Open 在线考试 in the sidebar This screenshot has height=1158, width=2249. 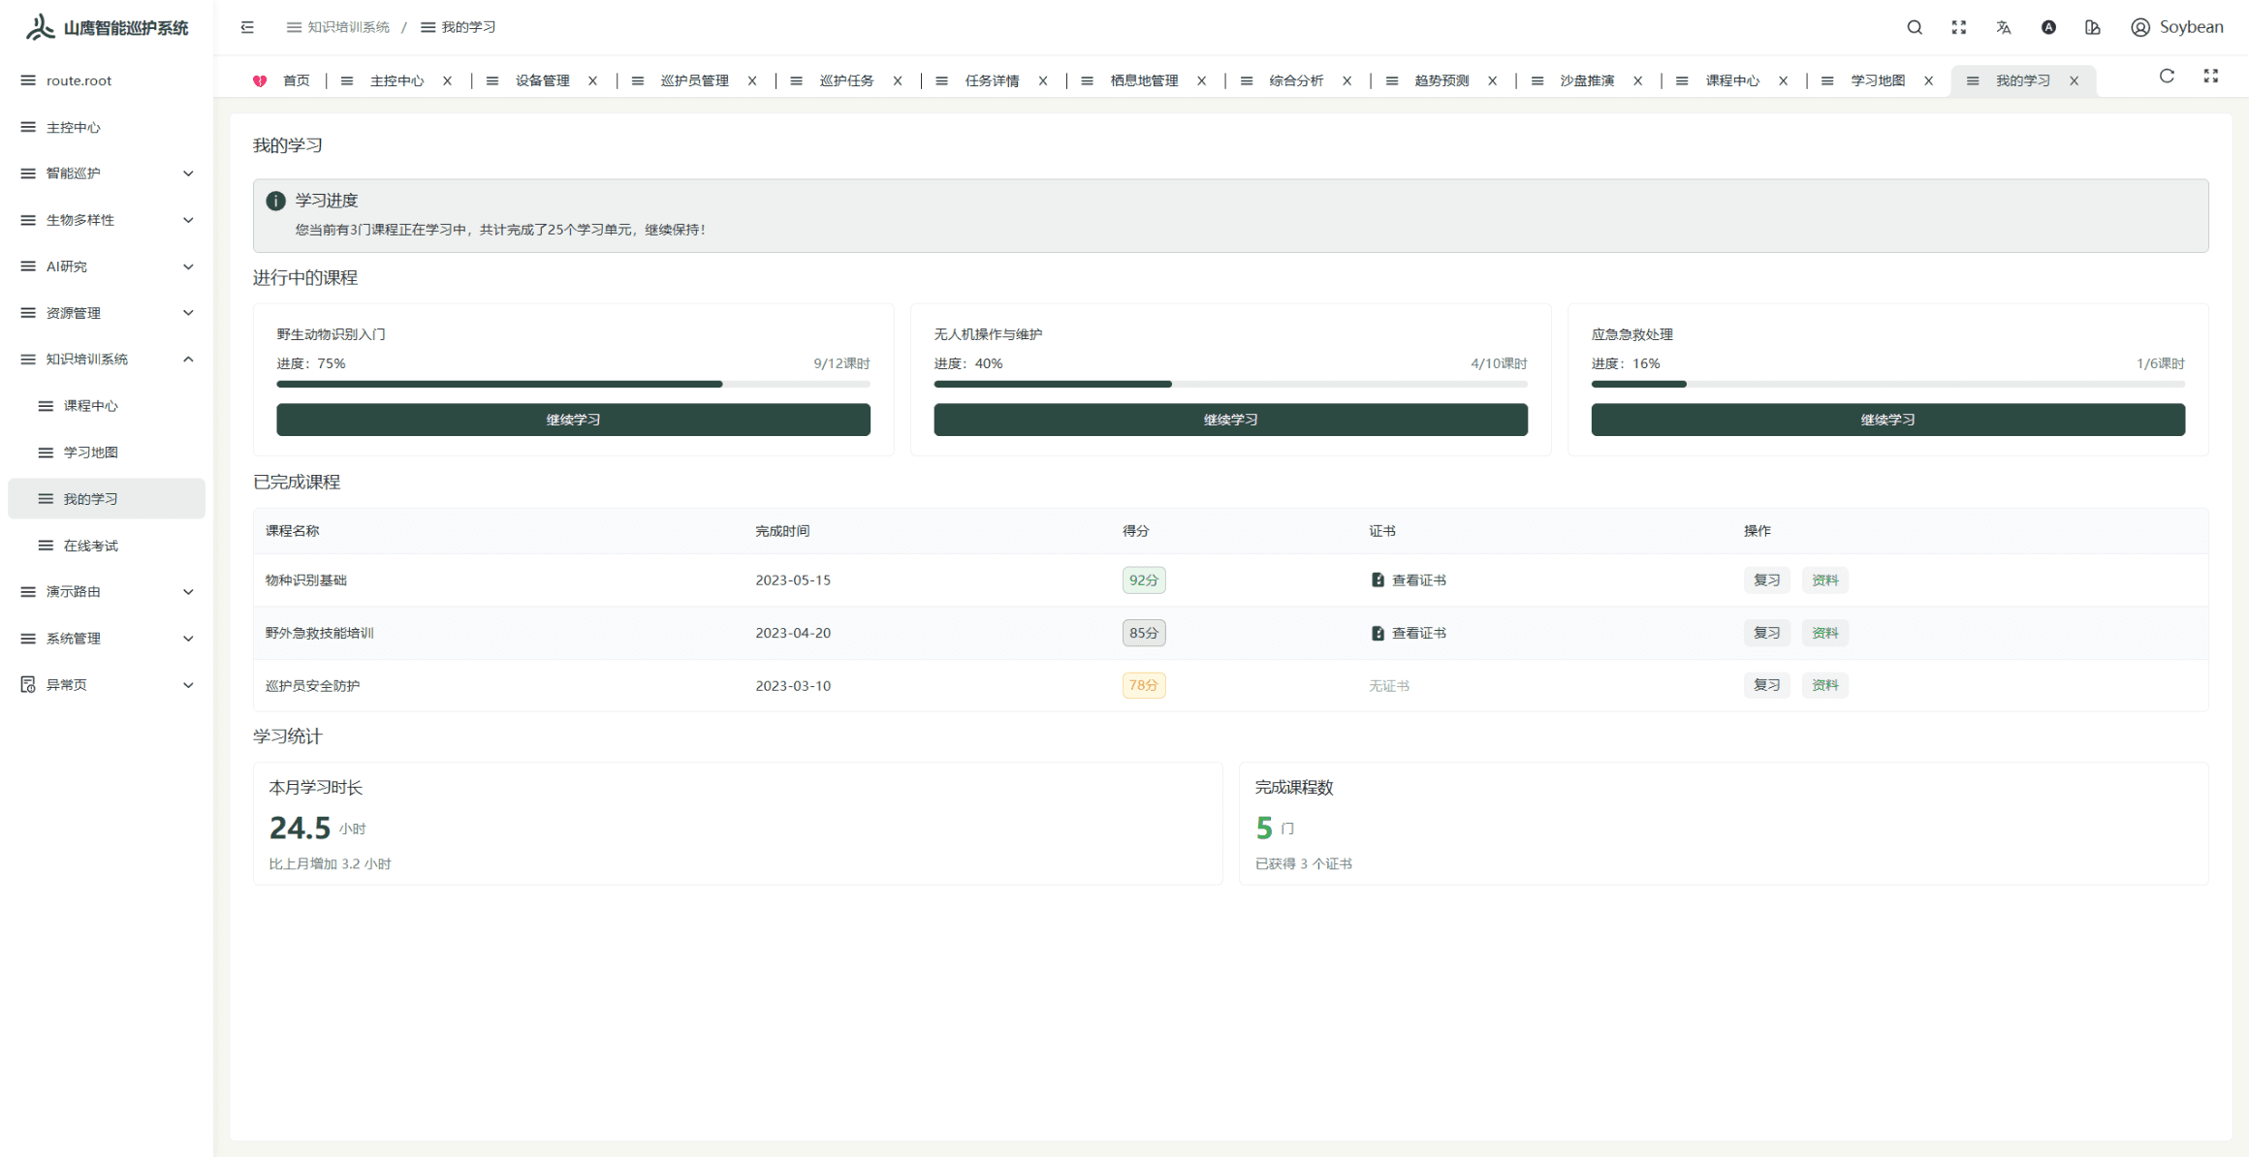[91, 546]
